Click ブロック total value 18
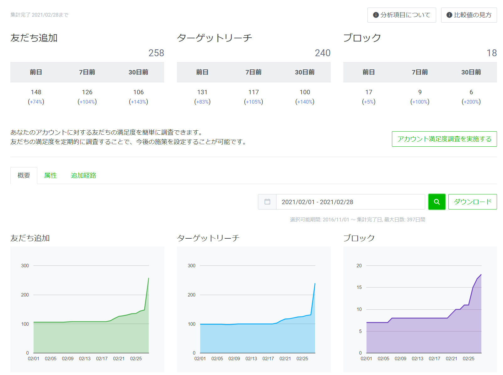The width and height of the screenshot is (503, 375). [x=491, y=53]
